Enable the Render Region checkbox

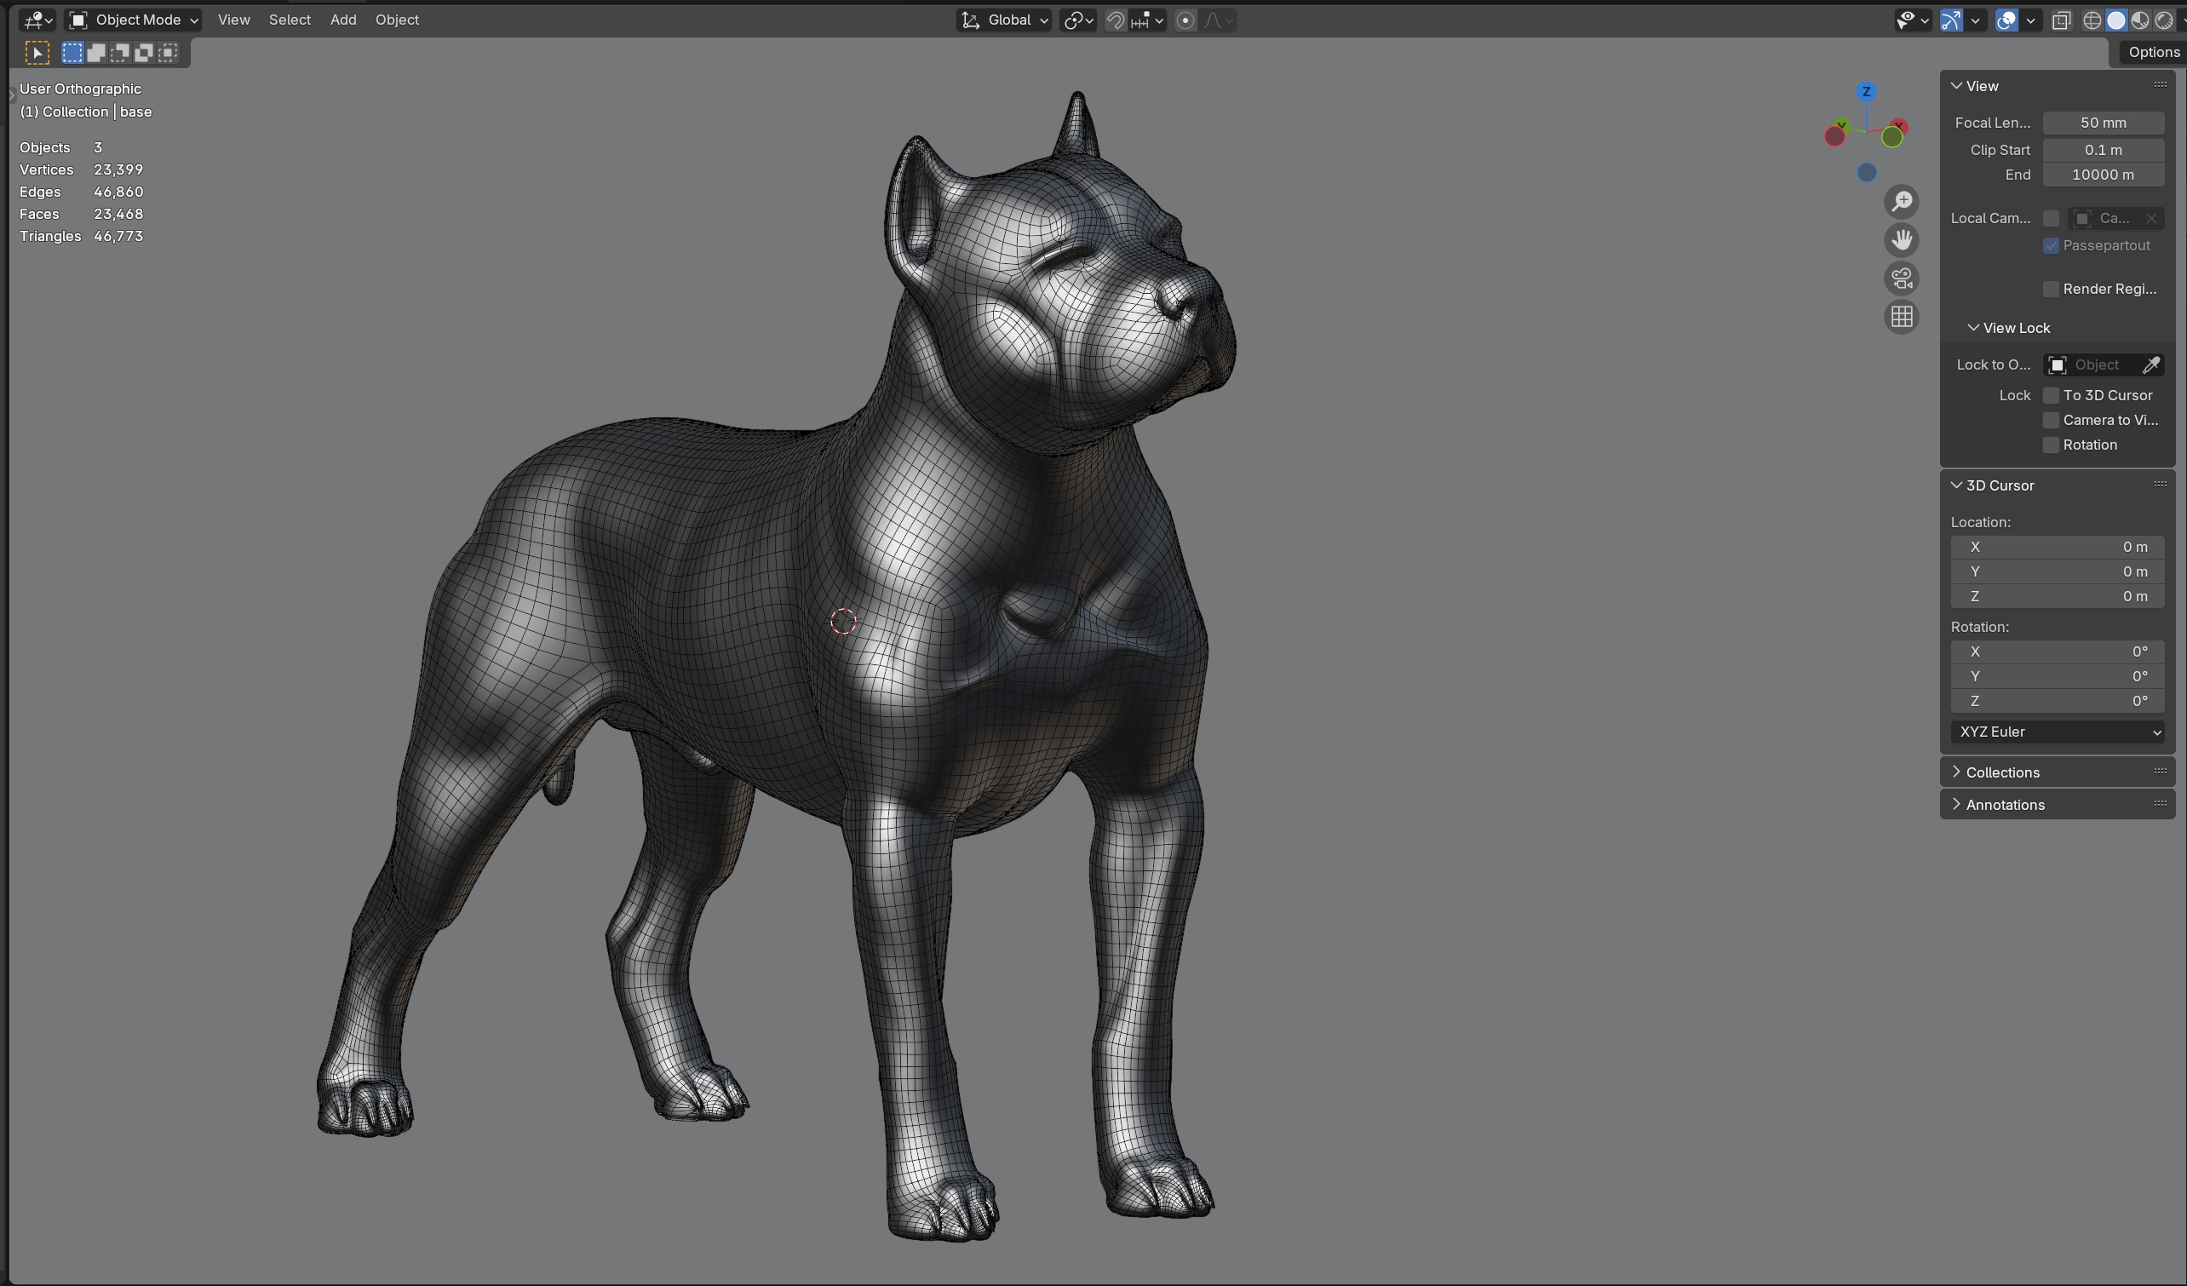2052,289
